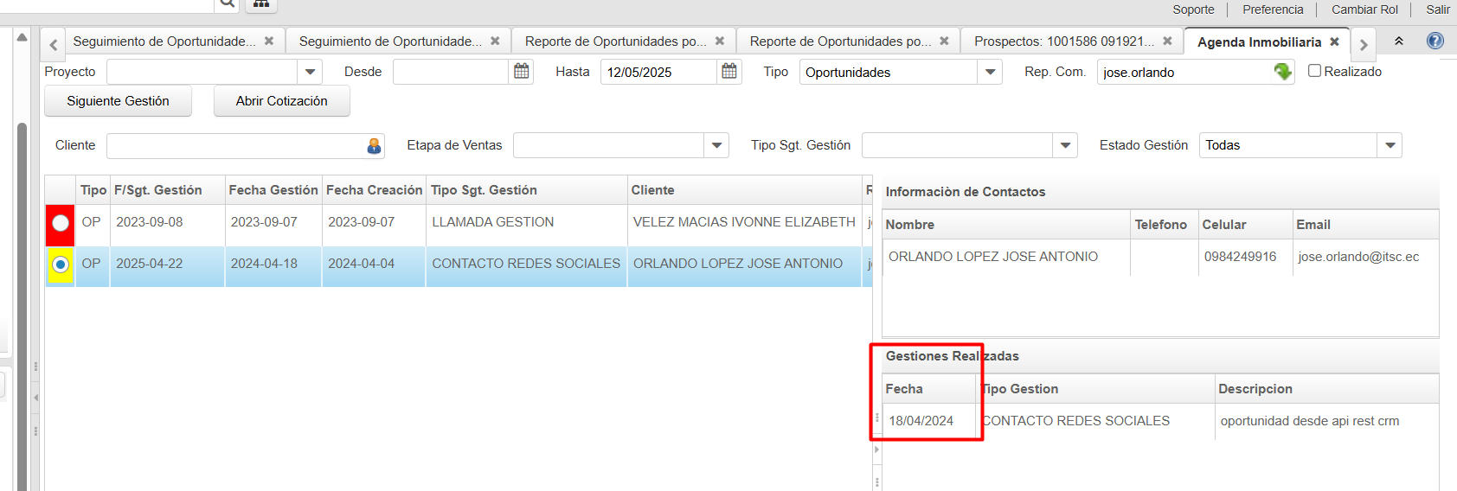This screenshot has height=491, width=1457.
Task: Sort table by the Cliente column header
Action: click(652, 190)
